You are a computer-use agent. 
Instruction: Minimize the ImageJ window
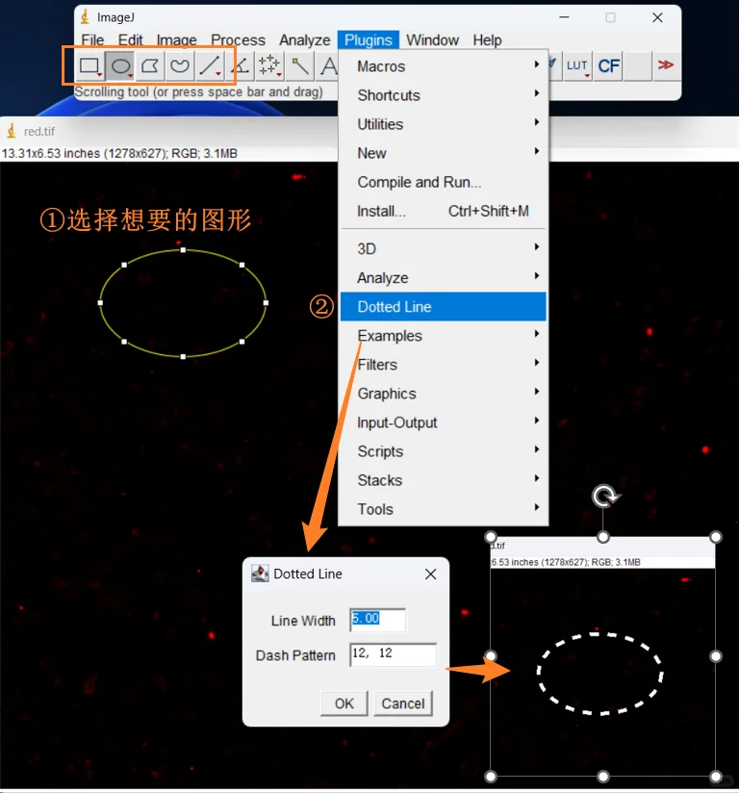pyautogui.click(x=564, y=17)
